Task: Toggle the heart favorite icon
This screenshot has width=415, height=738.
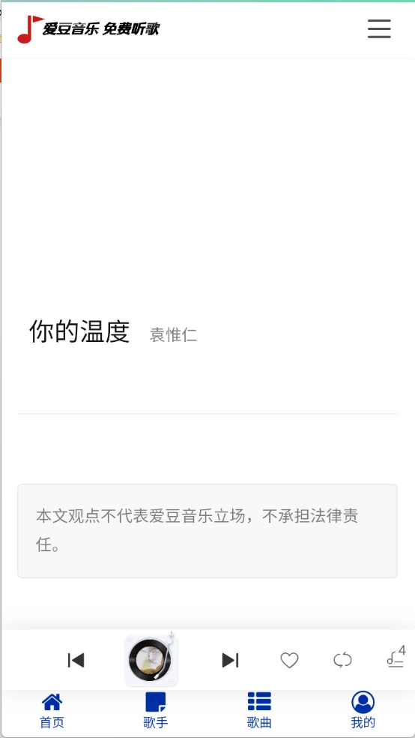Action: coord(289,660)
